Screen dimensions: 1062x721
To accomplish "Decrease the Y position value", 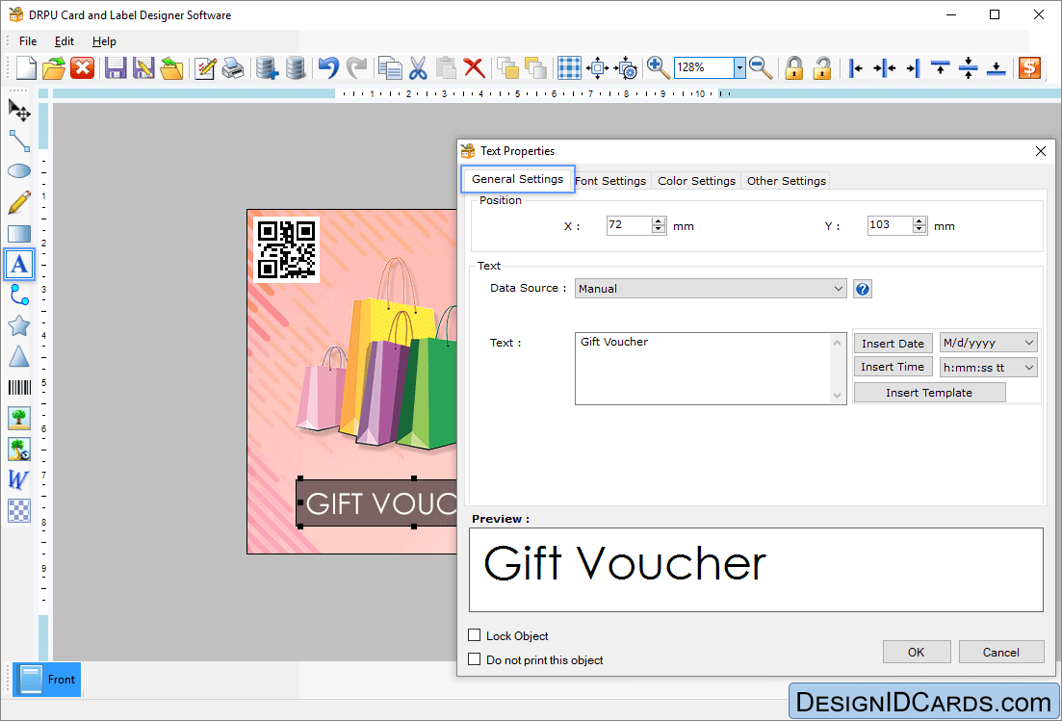I will (x=920, y=230).
